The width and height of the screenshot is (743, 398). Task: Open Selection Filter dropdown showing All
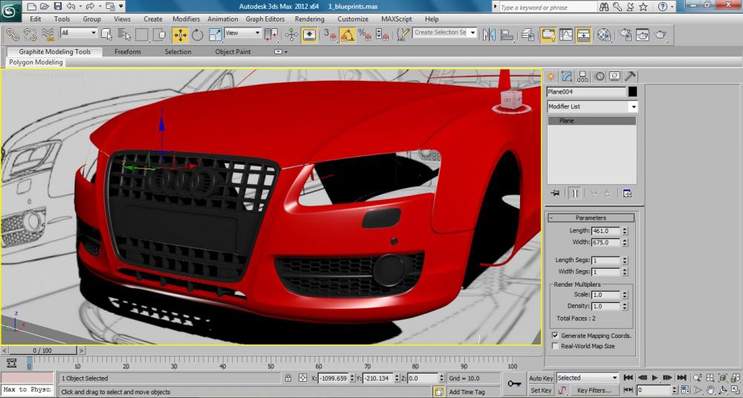point(79,33)
